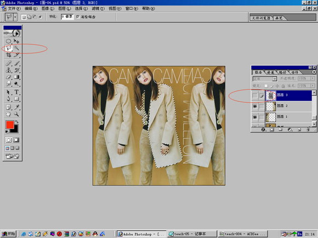
Task: Select the Dodge tool
Action: pos(16,84)
